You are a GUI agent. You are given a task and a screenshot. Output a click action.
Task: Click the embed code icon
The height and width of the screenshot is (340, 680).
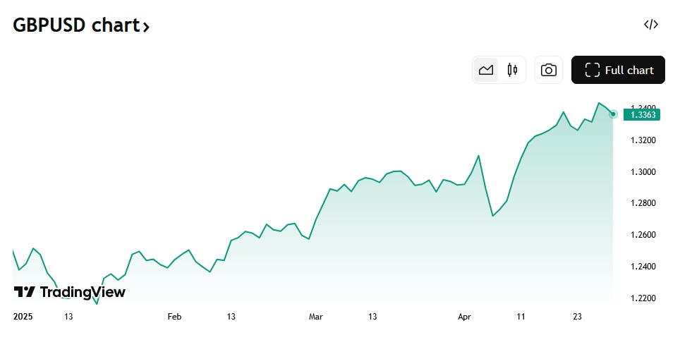pyautogui.click(x=650, y=25)
